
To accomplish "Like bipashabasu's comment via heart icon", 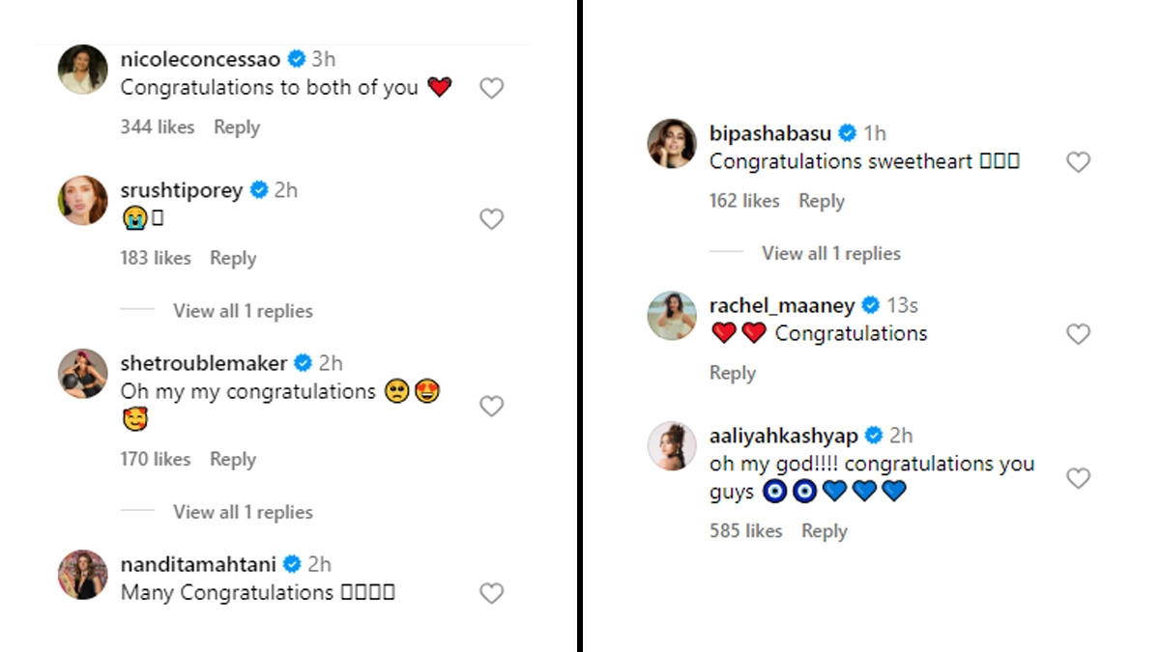I will [x=1078, y=162].
